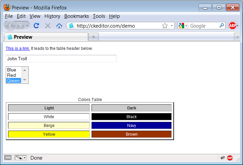This screenshot has width=243, height=165.
Task: Click the bookmark star in address bar
Action: point(165,26)
